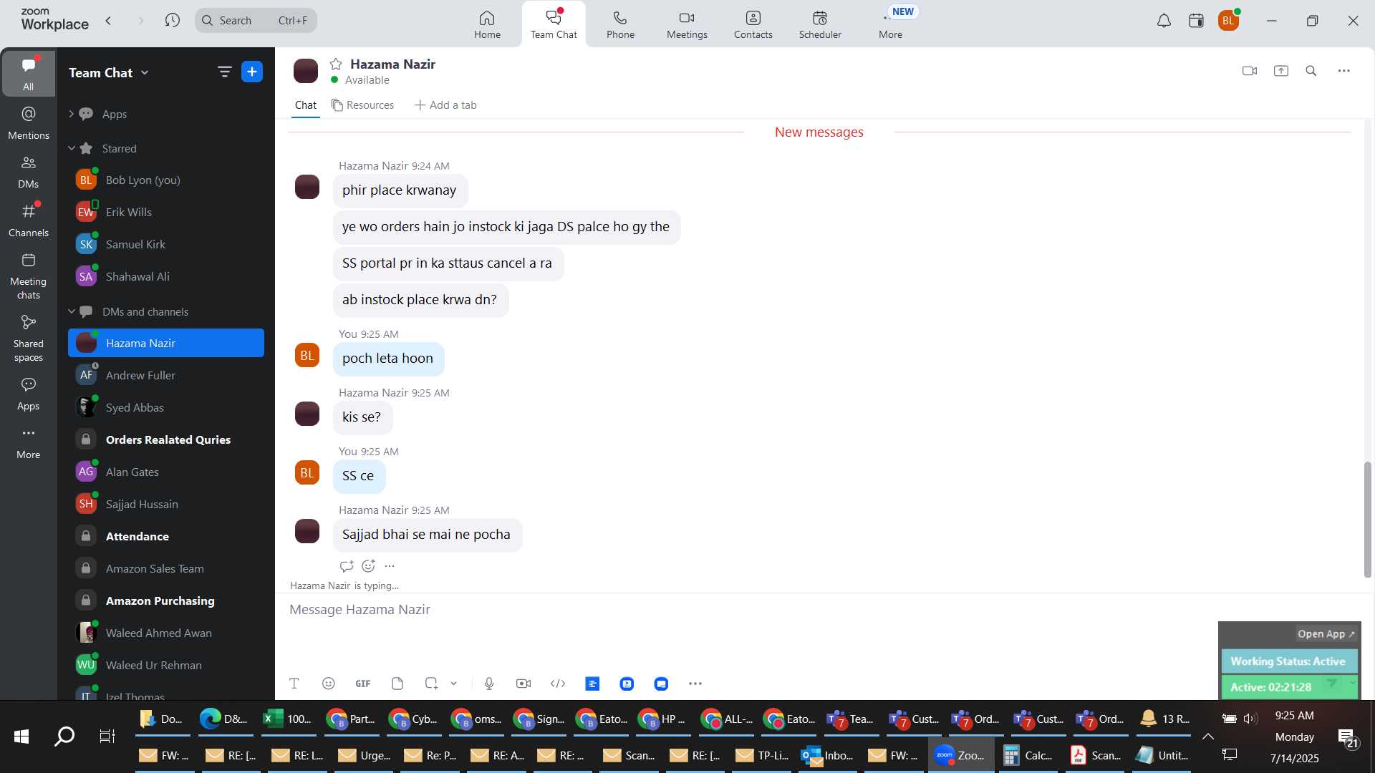Toggle text formatting in composer
1375x773 pixels.
pyautogui.click(x=294, y=684)
